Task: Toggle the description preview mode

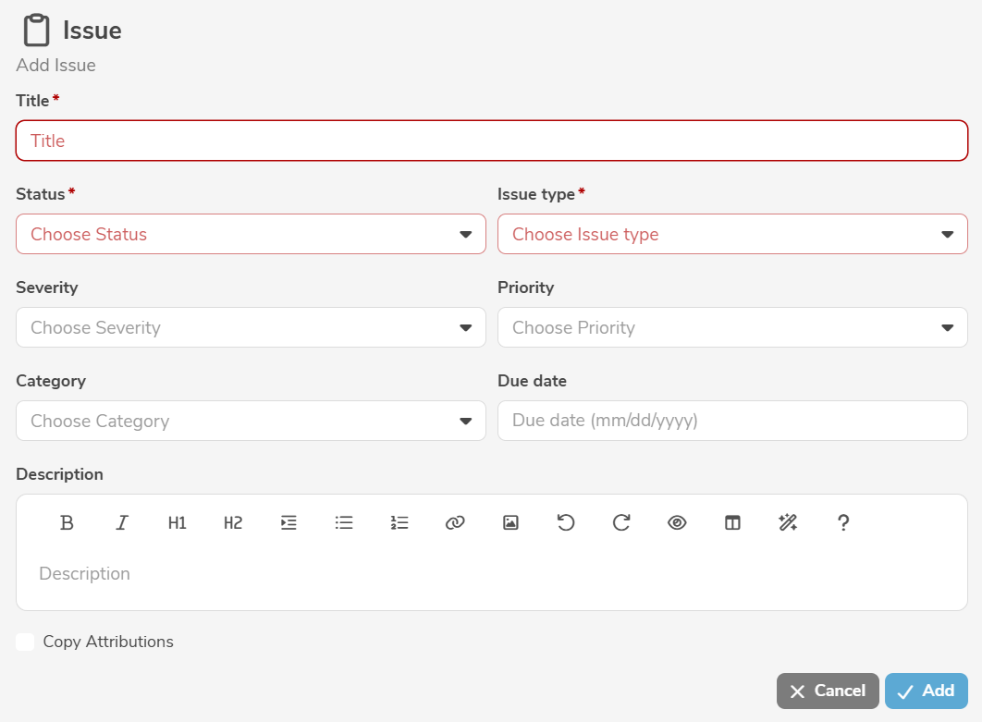Action: pos(676,522)
